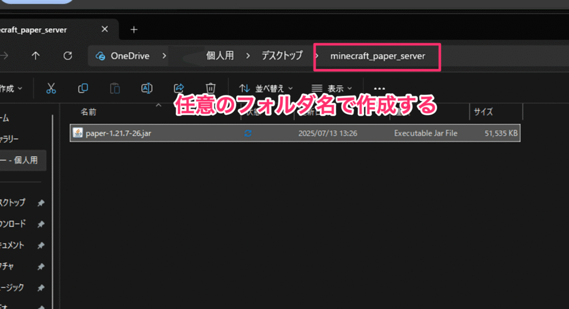Viewport: 569px width, 309px height.
Task: Click the pin icon beside デスクトップ in sidebar
Action: [x=41, y=203]
